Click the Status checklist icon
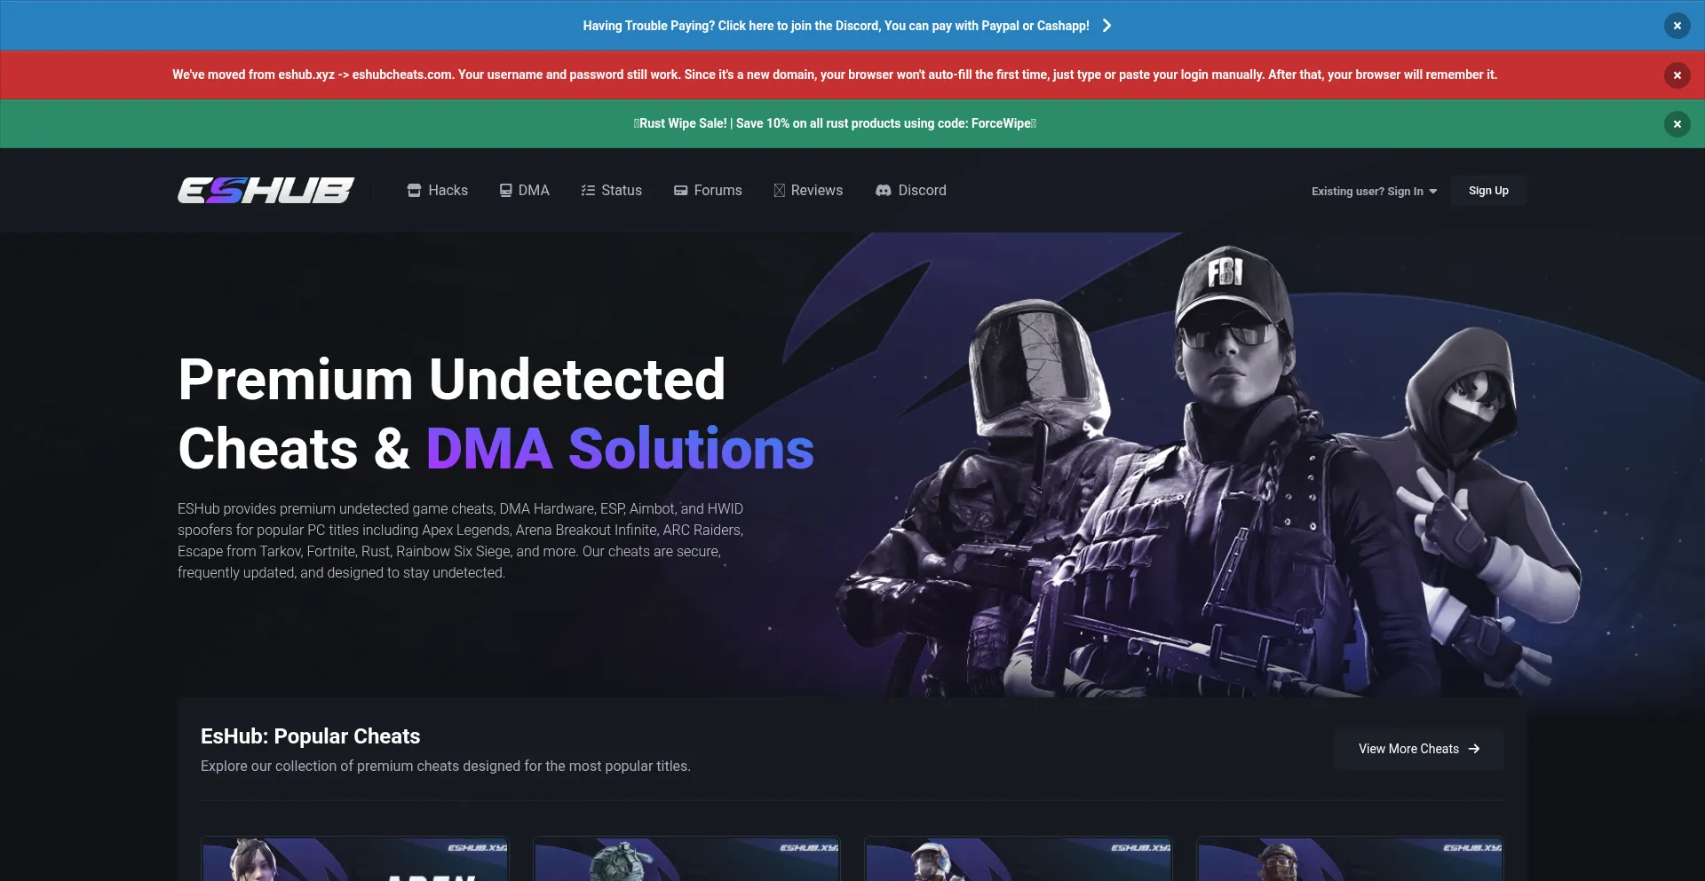The width and height of the screenshot is (1705, 881). [588, 191]
